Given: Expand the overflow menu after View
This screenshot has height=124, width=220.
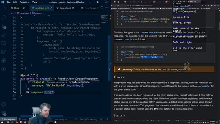Looking at the screenshot, I should [x=42, y=2].
